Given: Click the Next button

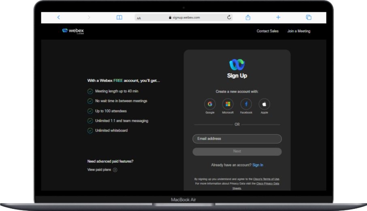Looking at the screenshot, I should 237,151.
